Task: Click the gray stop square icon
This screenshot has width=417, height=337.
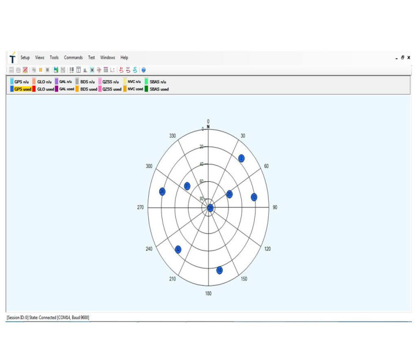Action: point(47,70)
